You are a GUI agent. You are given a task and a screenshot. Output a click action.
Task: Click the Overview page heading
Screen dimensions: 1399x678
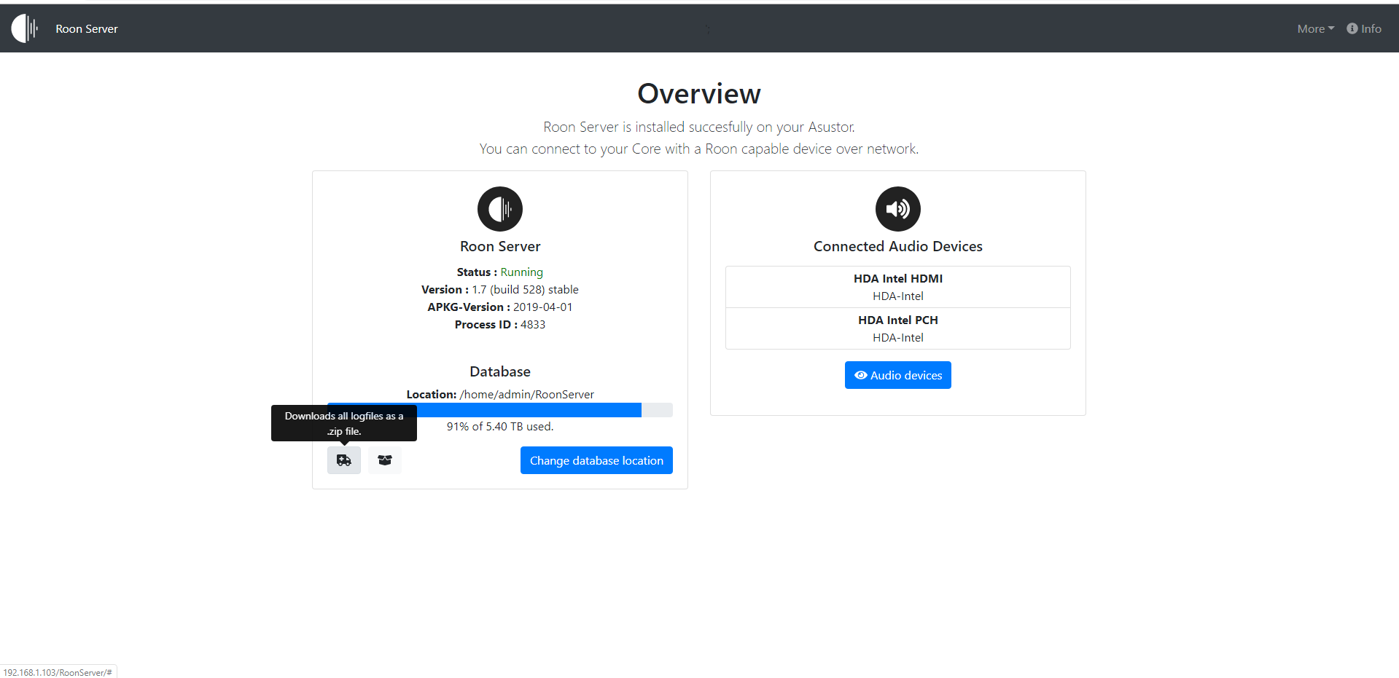(699, 94)
